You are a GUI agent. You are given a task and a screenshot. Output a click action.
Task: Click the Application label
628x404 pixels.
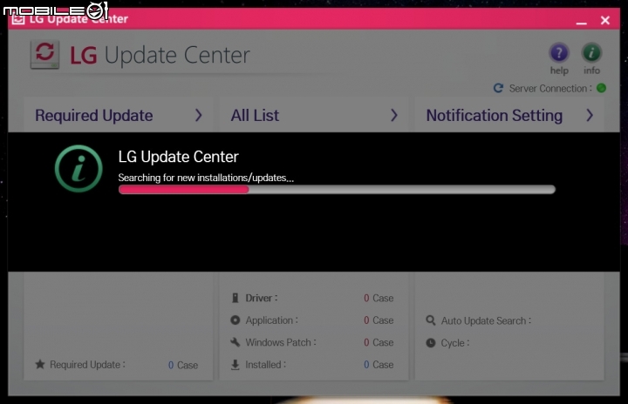click(x=271, y=320)
